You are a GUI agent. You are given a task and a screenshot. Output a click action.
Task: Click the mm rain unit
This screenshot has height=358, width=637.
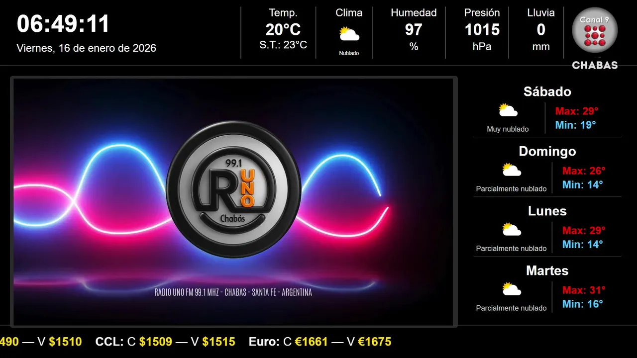pyautogui.click(x=541, y=47)
